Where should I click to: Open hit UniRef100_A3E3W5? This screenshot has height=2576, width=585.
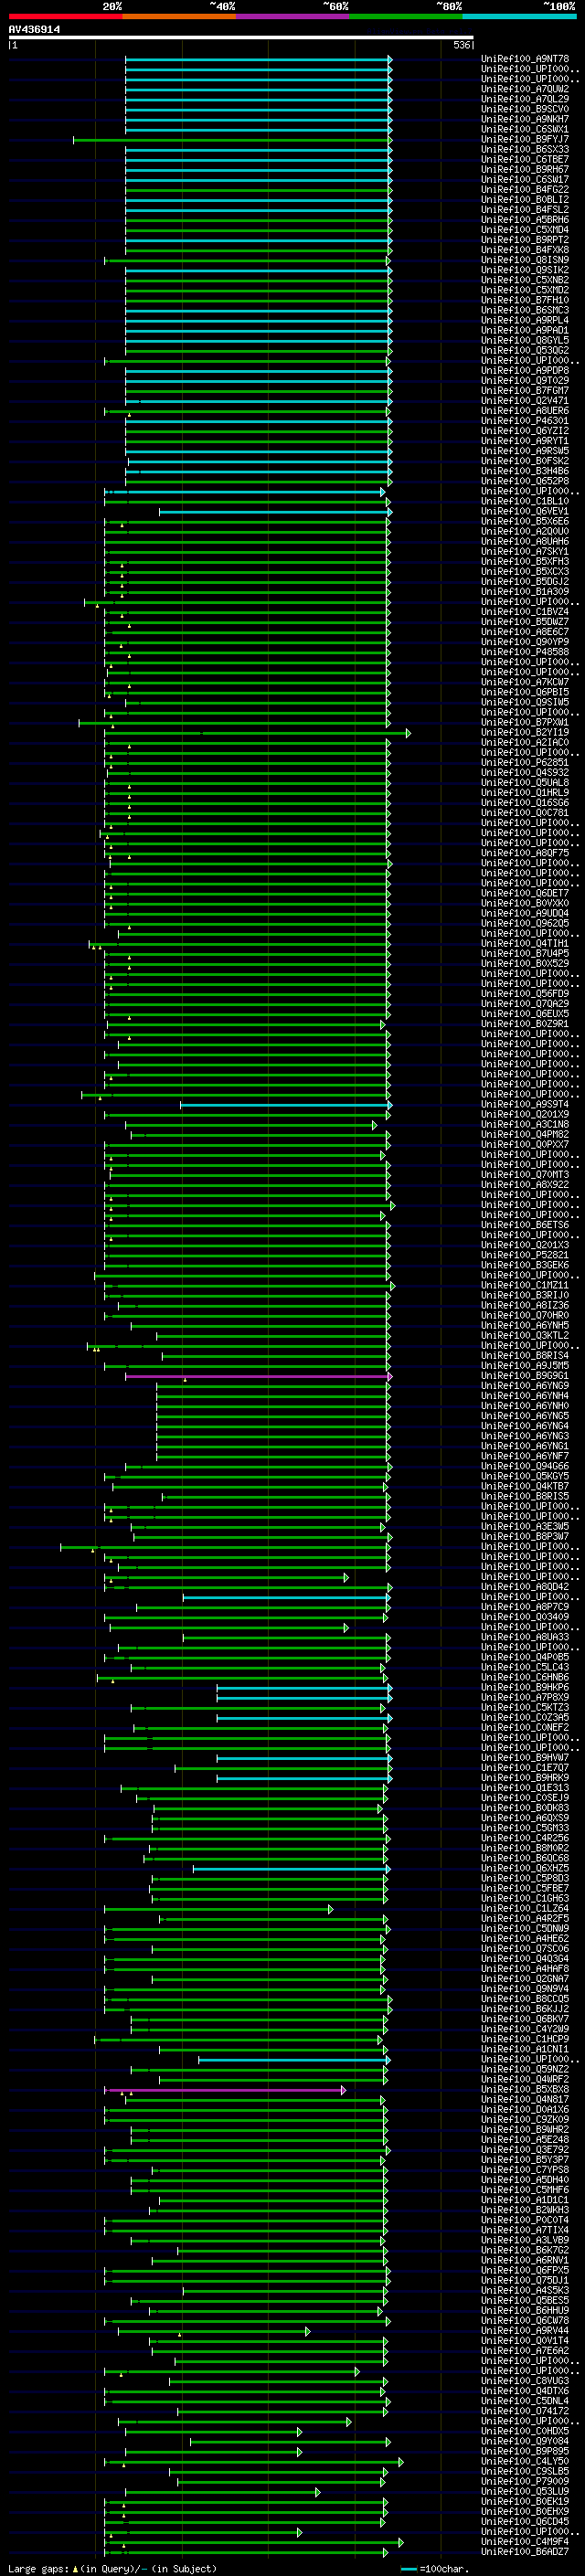pyautogui.click(x=525, y=1527)
